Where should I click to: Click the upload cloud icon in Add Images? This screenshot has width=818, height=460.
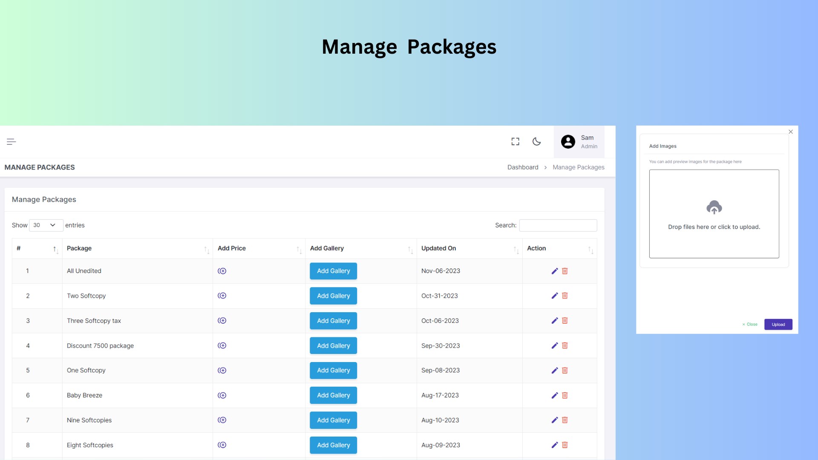click(x=714, y=207)
